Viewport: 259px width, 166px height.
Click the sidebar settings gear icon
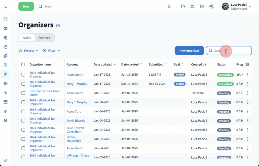coord(5,121)
